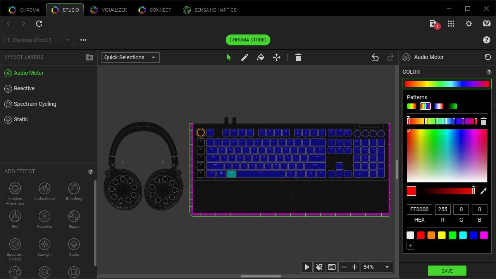Select the transparent preset swatch
This screenshot has height=279, width=496.
[410, 235]
